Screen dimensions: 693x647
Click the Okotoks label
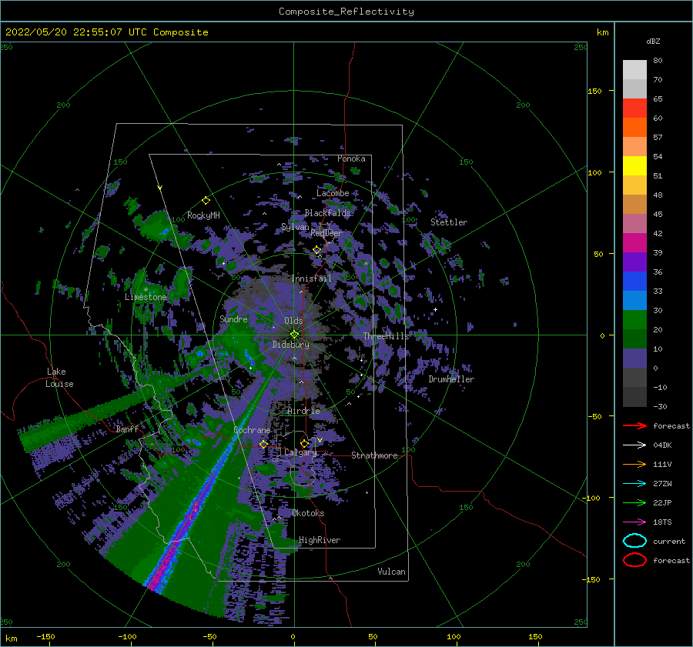(308, 513)
